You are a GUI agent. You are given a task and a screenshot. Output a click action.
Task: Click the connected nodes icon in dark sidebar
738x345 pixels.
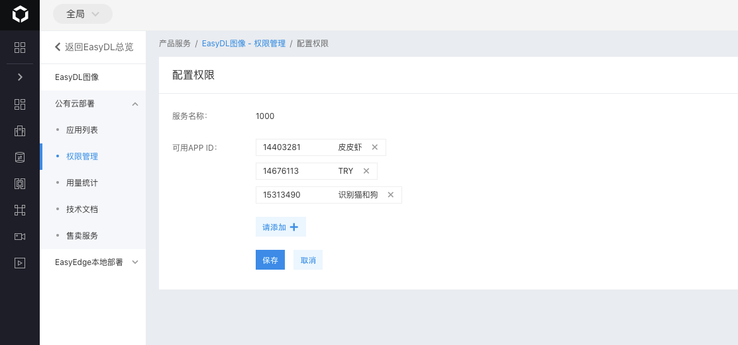point(20,210)
